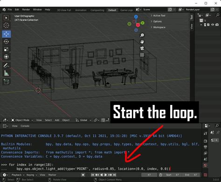Click the Start frame field

point(173,175)
